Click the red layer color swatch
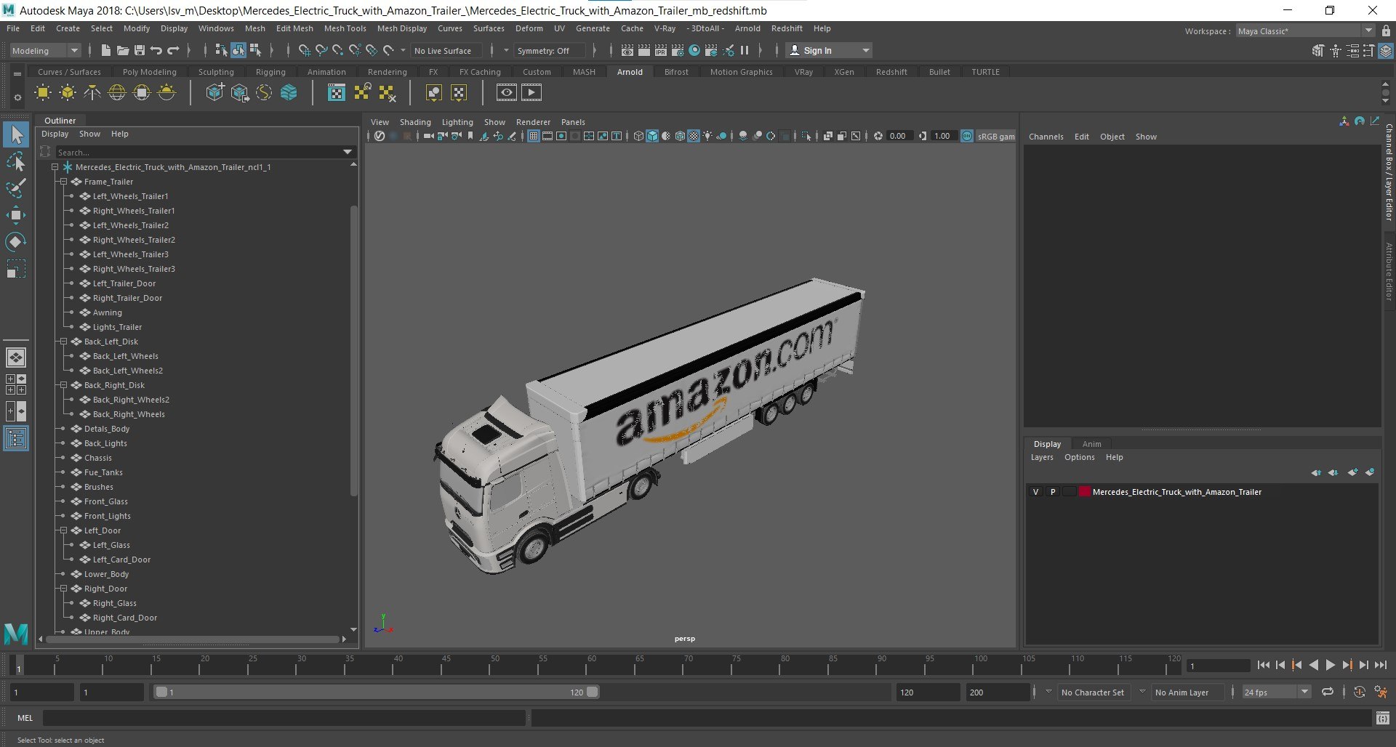 coord(1084,492)
